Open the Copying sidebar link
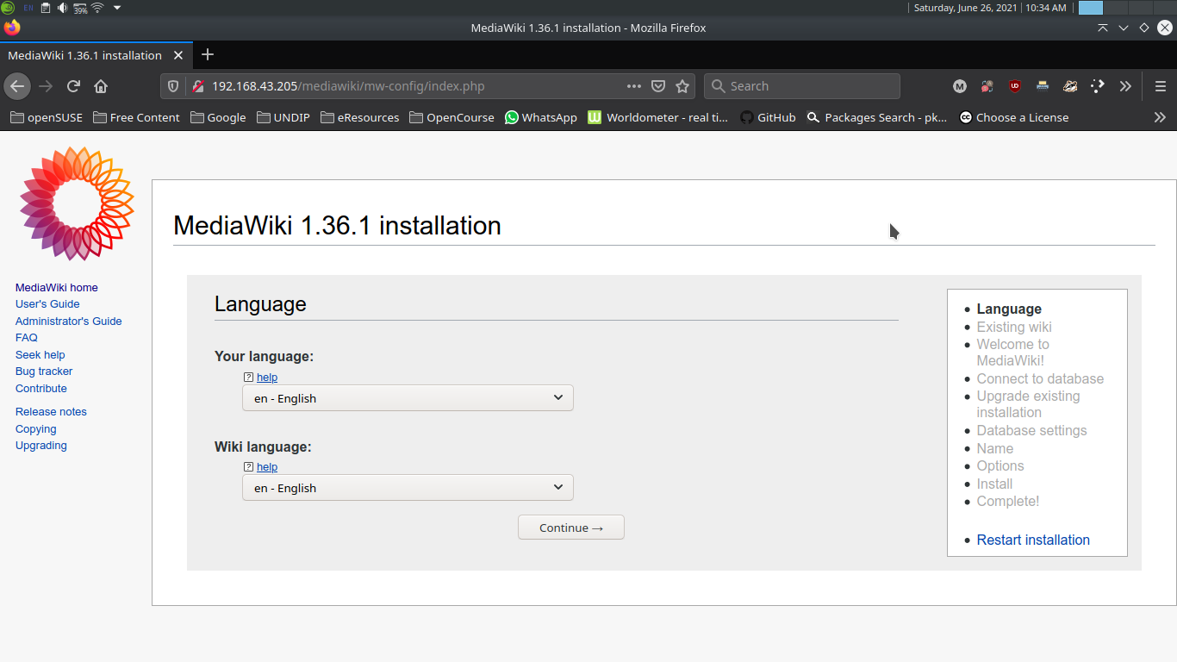Screen dimensions: 1177x662 tap(36, 429)
